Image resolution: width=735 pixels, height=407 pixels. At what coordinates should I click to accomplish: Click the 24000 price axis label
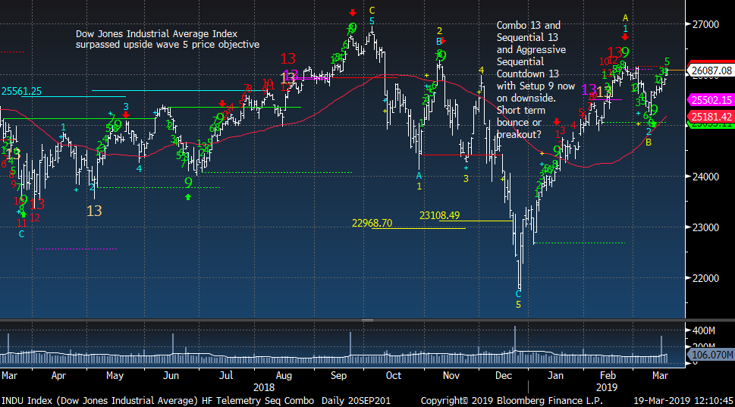coord(705,177)
